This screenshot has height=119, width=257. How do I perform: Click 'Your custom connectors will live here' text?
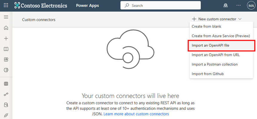click(130, 95)
